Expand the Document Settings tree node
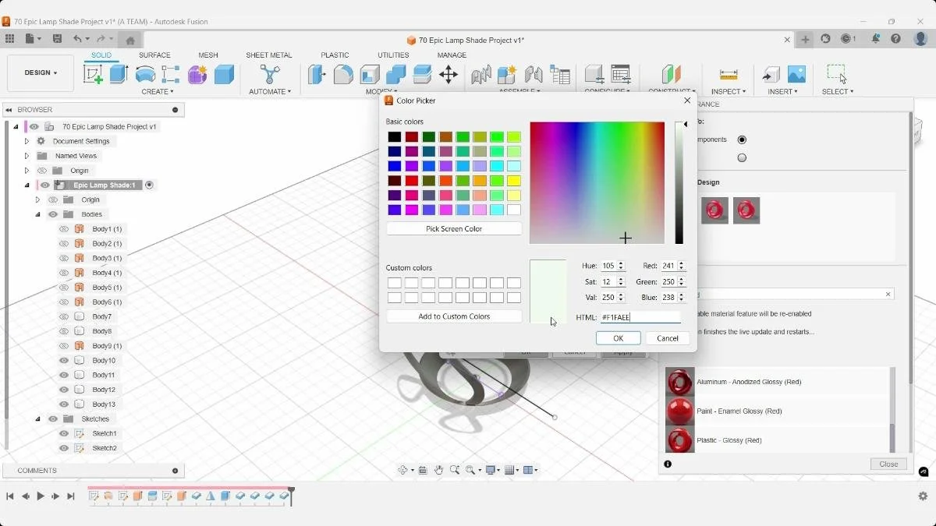This screenshot has height=526, width=936. (x=27, y=141)
